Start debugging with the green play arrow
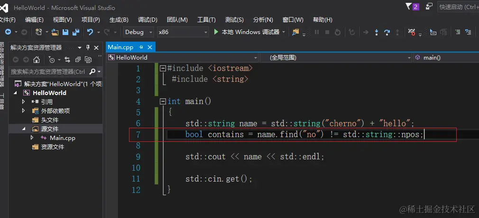The width and height of the screenshot is (479, 218). tap(216, 32)
